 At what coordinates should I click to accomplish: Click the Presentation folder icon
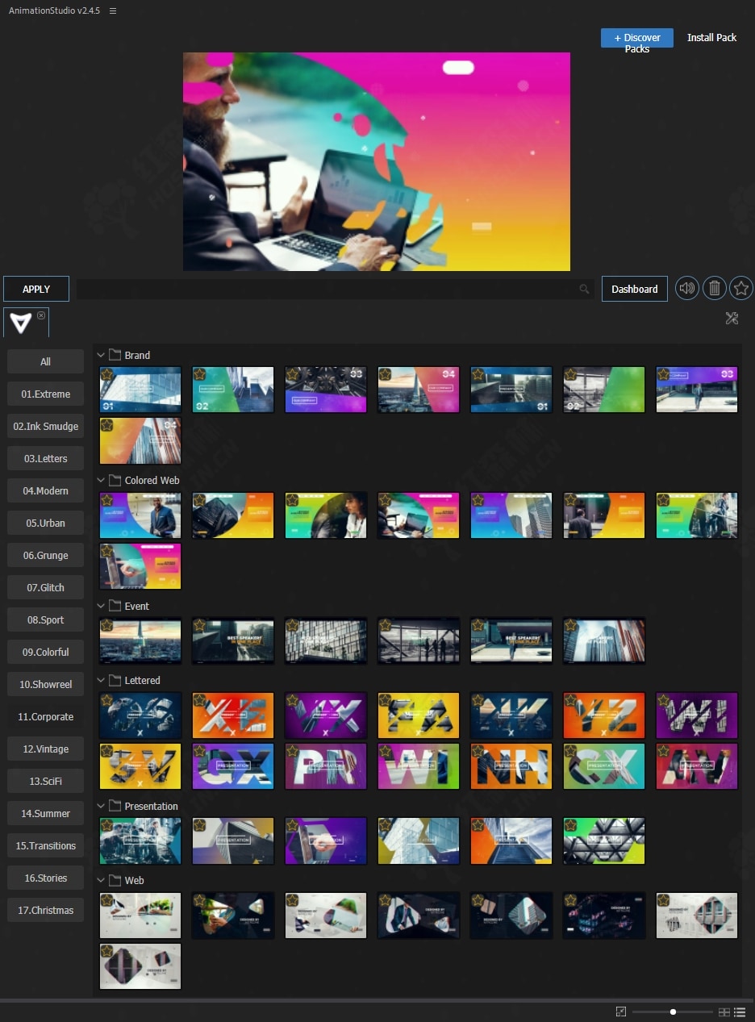coord(115,806)
